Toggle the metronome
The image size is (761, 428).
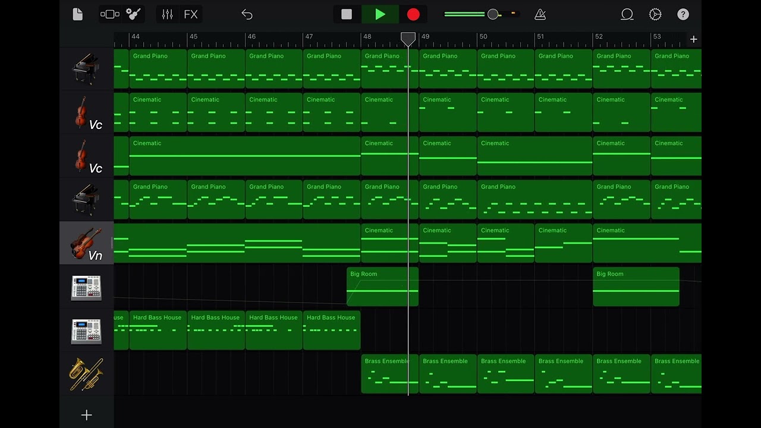click(x=540, y=14)
